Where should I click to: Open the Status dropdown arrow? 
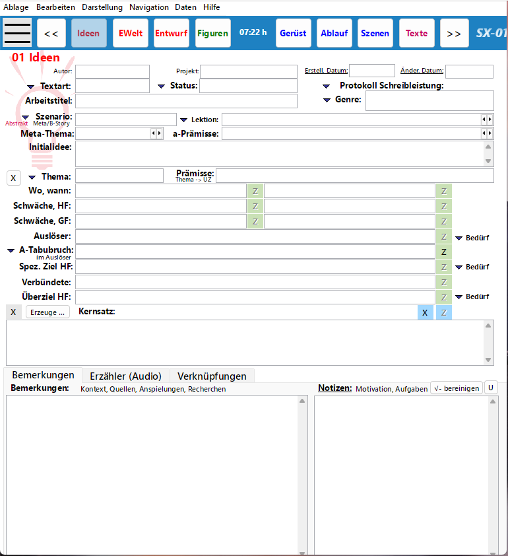(162, 87)
